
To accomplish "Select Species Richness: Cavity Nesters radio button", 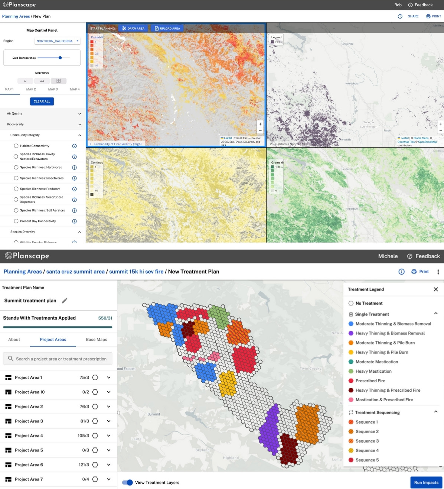I will coord(16,156).
